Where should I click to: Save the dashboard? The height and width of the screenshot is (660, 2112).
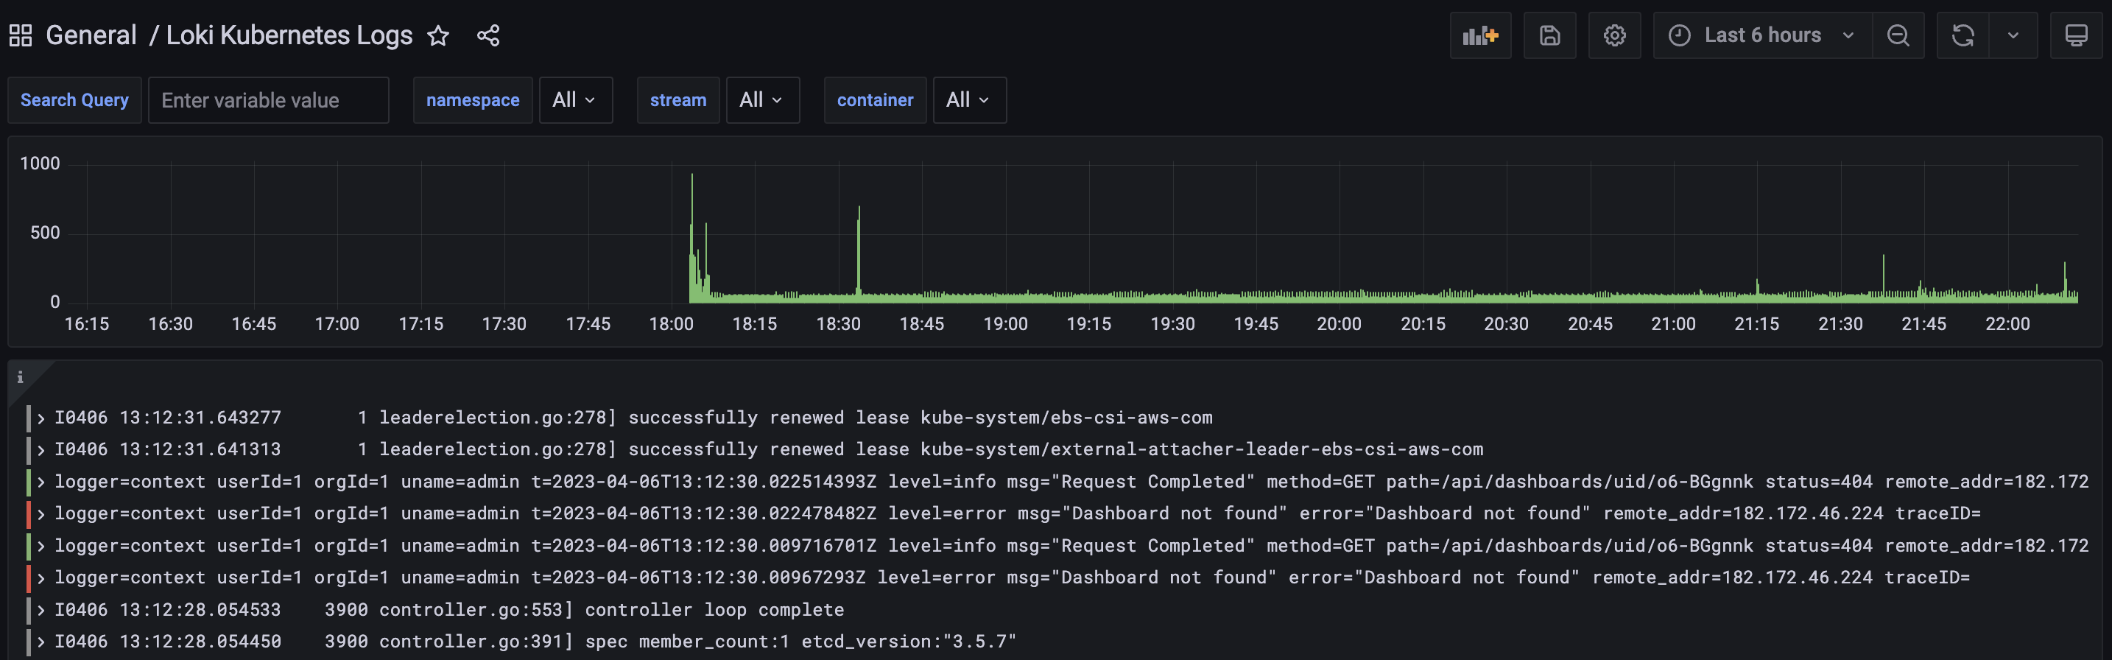pyautogui.click(x=1549, y=35)
